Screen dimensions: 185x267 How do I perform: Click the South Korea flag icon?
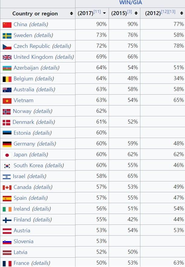pos(7,166)
